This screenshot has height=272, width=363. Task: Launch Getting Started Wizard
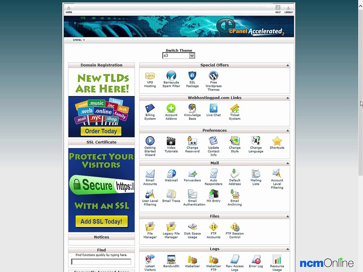pyautogui.click(x=150, y=147)
